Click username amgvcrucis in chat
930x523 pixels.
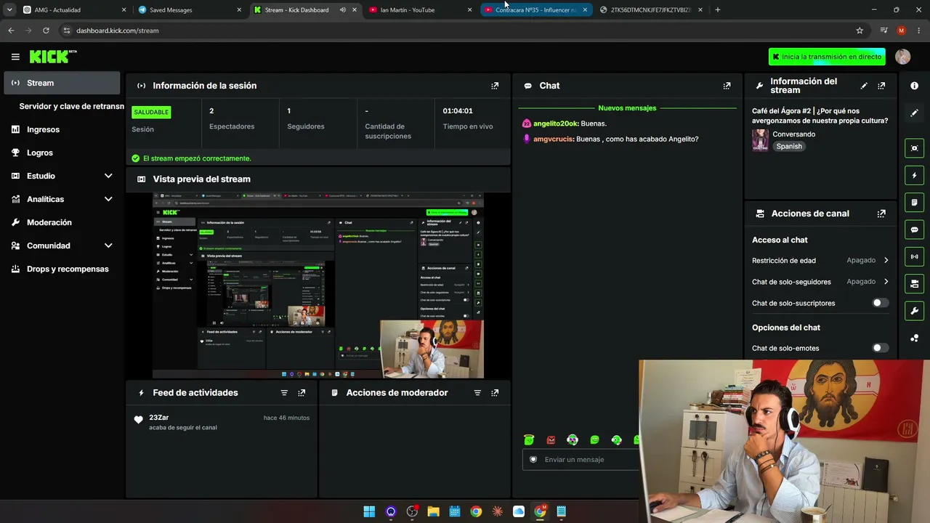[553, 139]
